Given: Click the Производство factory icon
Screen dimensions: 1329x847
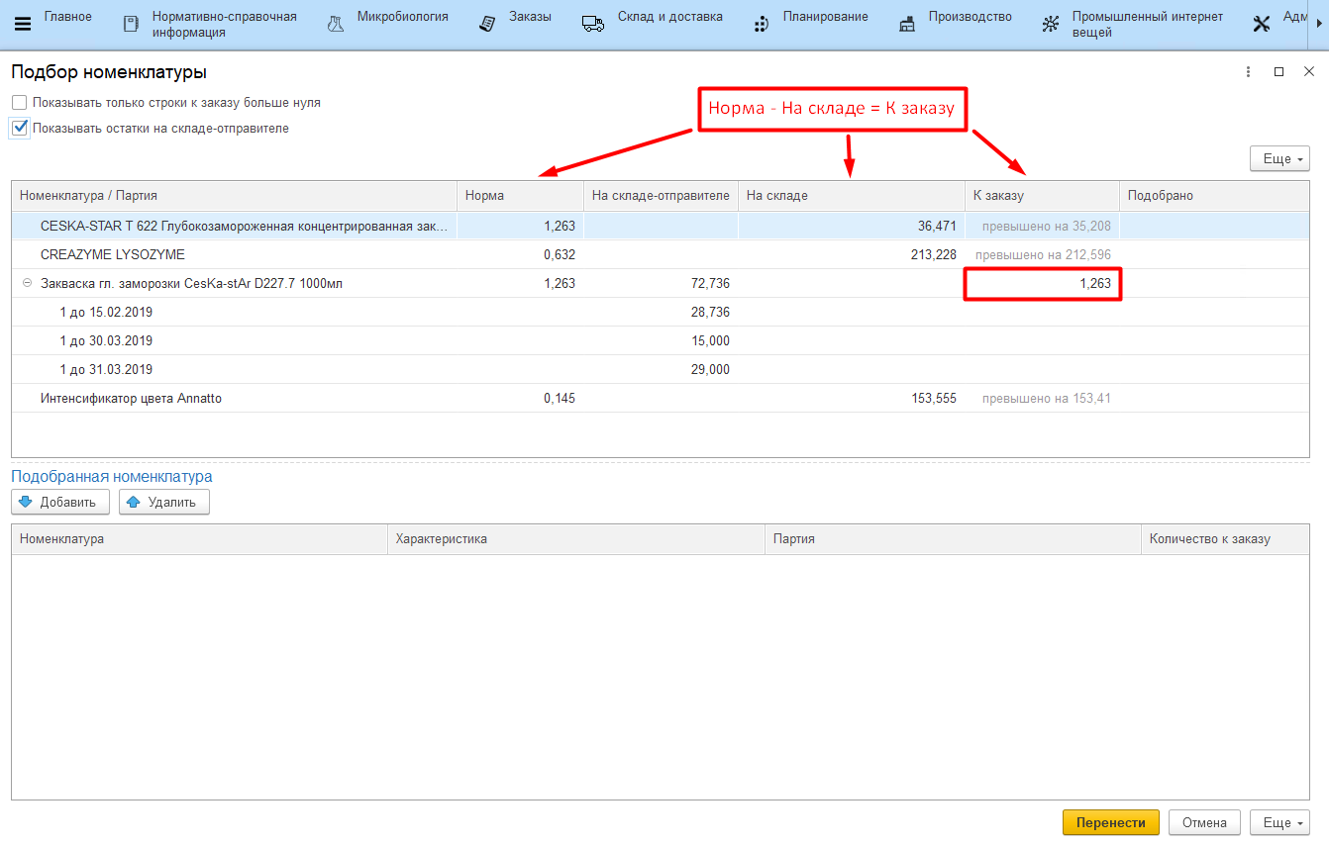Looking at the screenshot, I should (907, 24).
